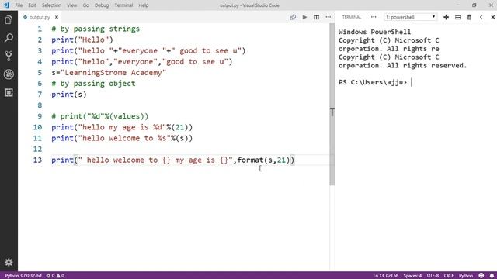Open terminal panel ellipsis menu
Screen dimensions: 497x279
pyautogui.click(x=374, y=17)
